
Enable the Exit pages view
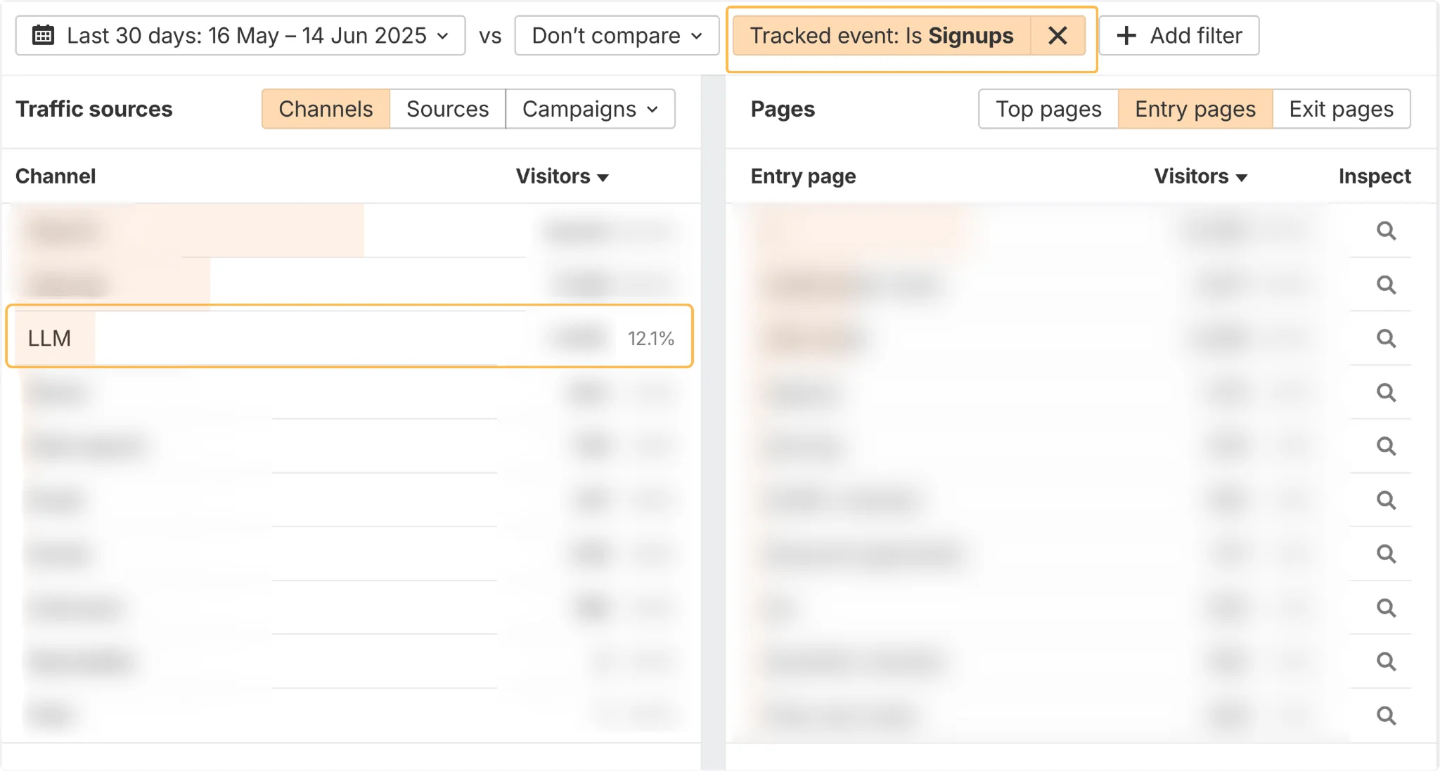1340,109
